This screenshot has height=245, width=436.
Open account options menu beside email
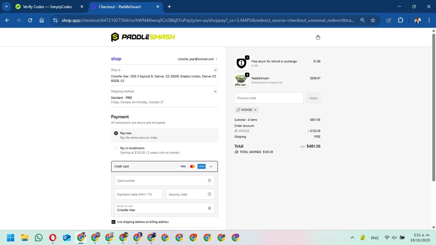217,59
